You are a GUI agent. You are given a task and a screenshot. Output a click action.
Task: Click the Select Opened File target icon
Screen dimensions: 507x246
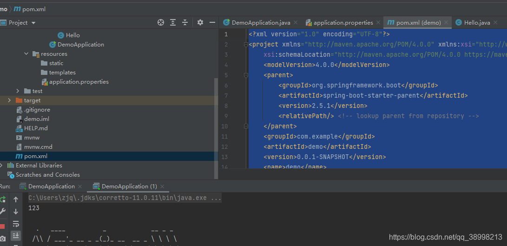pyautogui.click(x=161, y=22)
